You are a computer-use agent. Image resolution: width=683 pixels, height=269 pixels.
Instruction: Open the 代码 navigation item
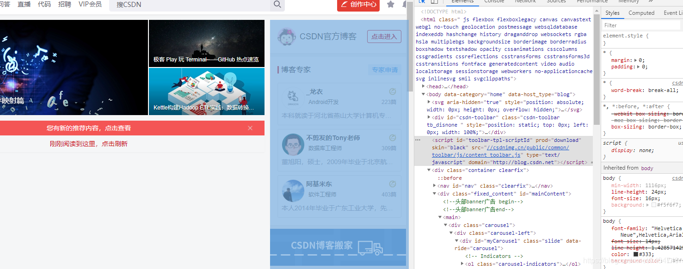click(44, 4)
